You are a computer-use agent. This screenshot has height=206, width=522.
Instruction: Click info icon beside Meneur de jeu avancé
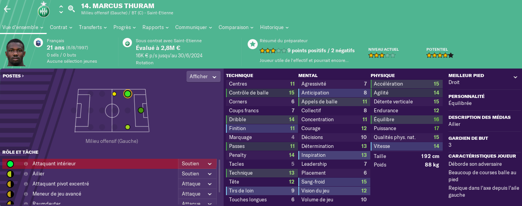26,194
